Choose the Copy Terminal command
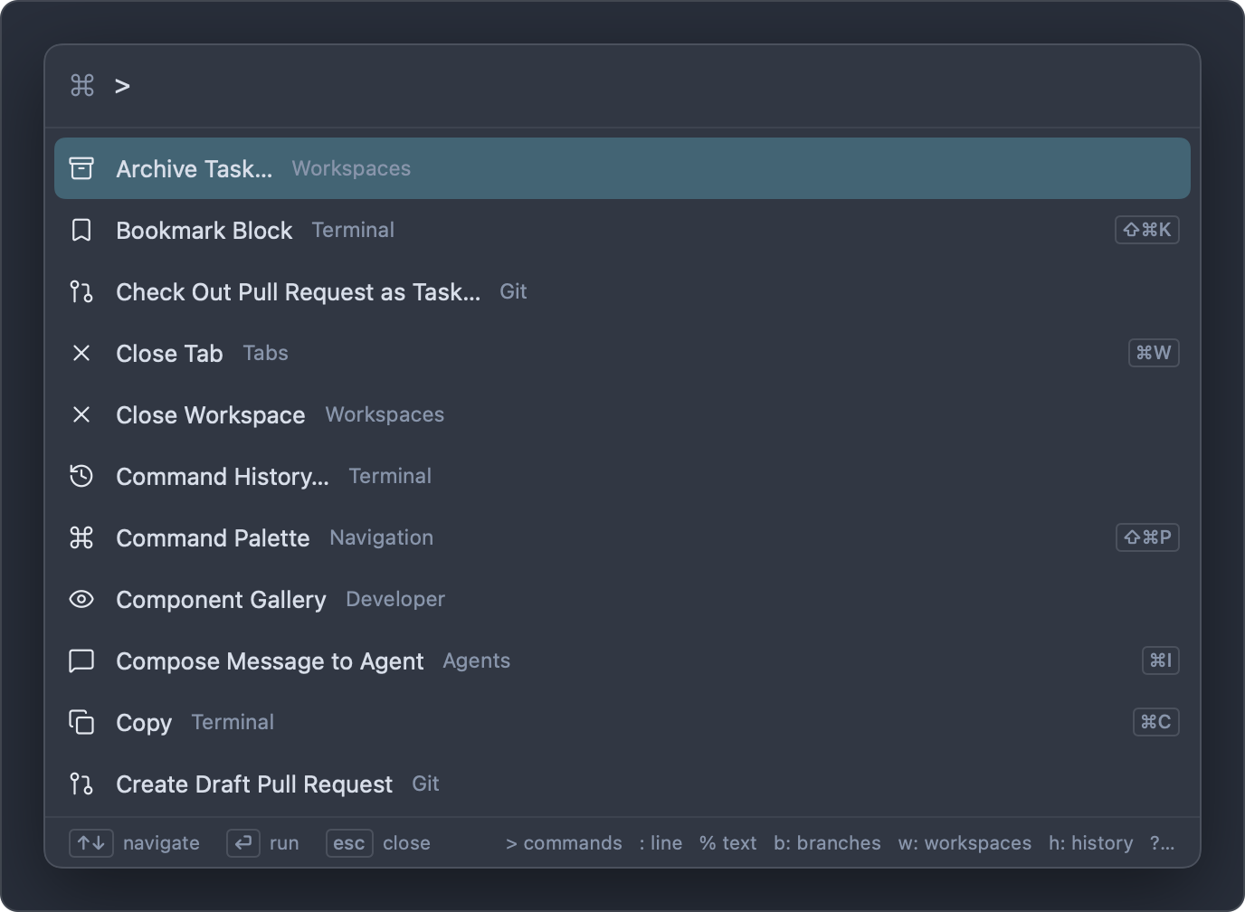 pos(622,722)
